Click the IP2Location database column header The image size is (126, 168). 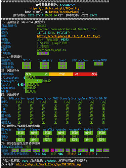[x=80, y=60]
